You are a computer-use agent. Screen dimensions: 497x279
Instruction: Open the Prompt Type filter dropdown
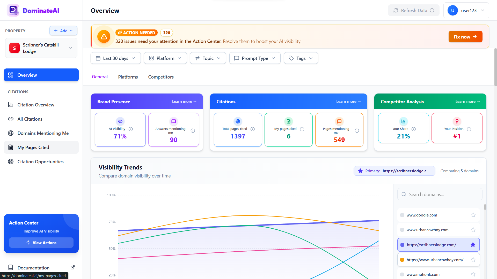tap(255, 58)
